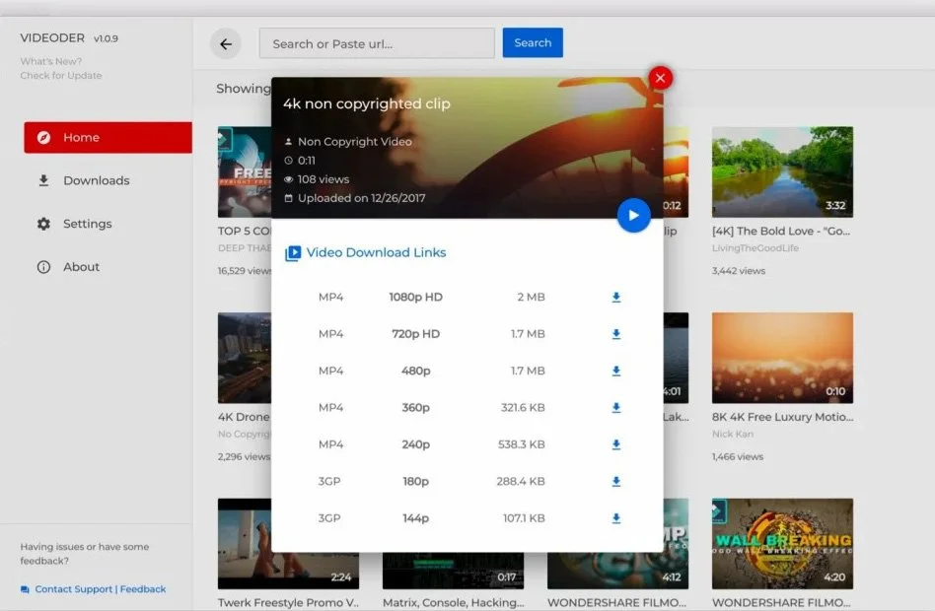This screenshot has width=935, height=611.
Task: Download the 144p 3GP file
Action: pyautogui.click(x=616, y=518)
